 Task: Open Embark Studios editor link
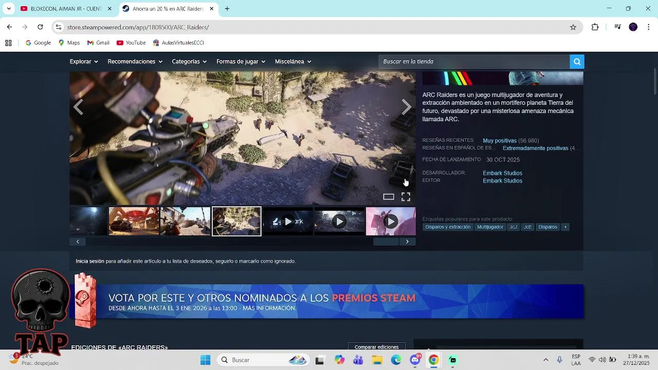(502, 181)
